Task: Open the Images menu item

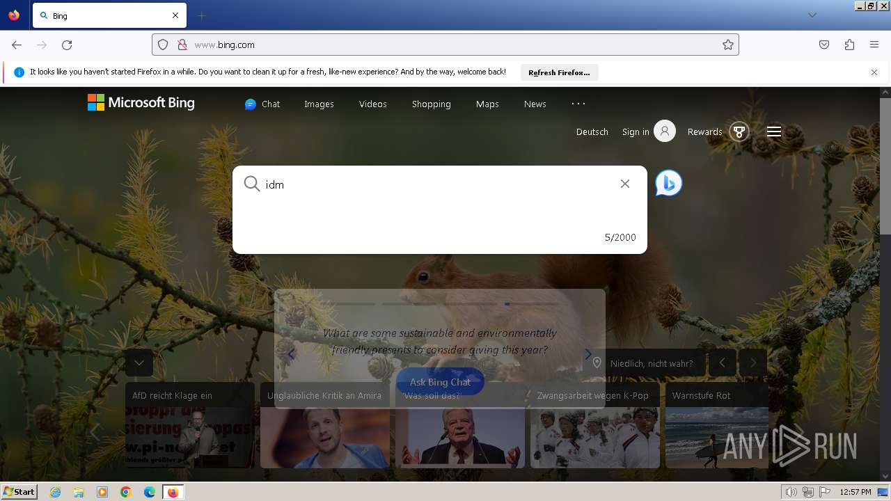Action: [319, 104]
